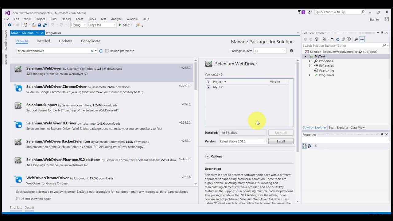Expand the Options section

[208, 156]
